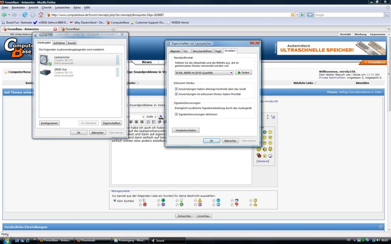
Task: Switch editor mode with the A/A icon
Action: click(273, 117)
